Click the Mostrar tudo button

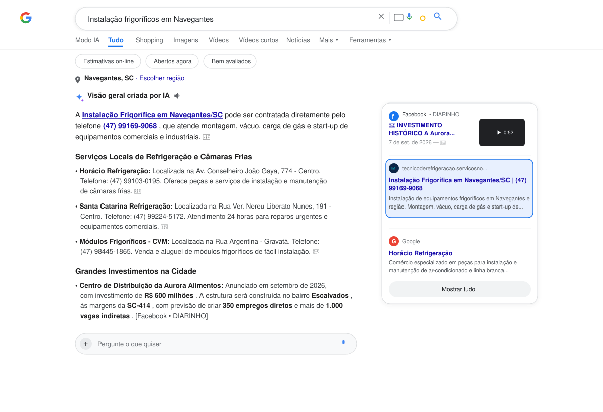point(460,289)
